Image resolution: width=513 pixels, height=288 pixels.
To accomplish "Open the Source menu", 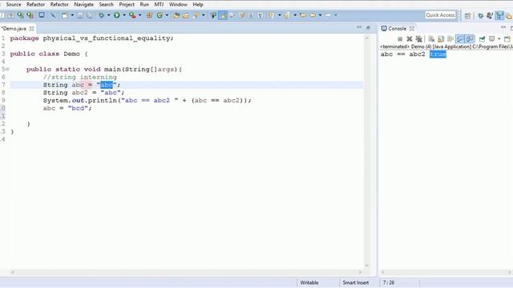I will pyautogui.click(x=14, y=5).
